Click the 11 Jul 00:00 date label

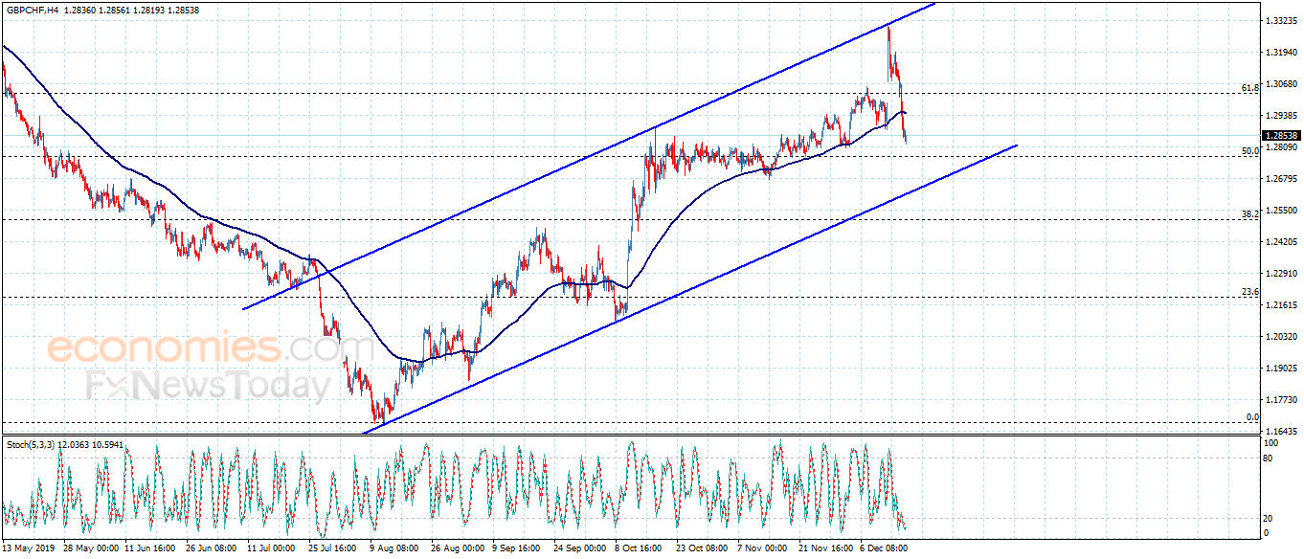coord(272,548)
